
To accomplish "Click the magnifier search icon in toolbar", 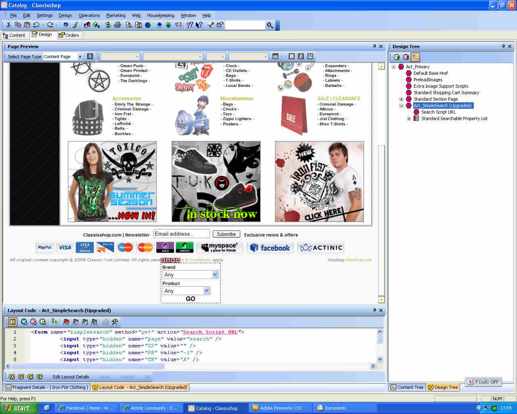I will point(270,25).
